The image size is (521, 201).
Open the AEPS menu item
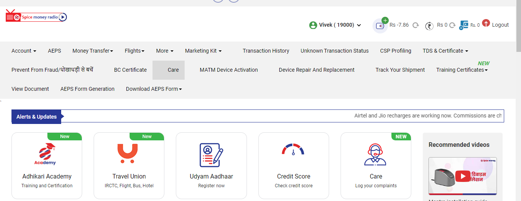coord(54,51)
